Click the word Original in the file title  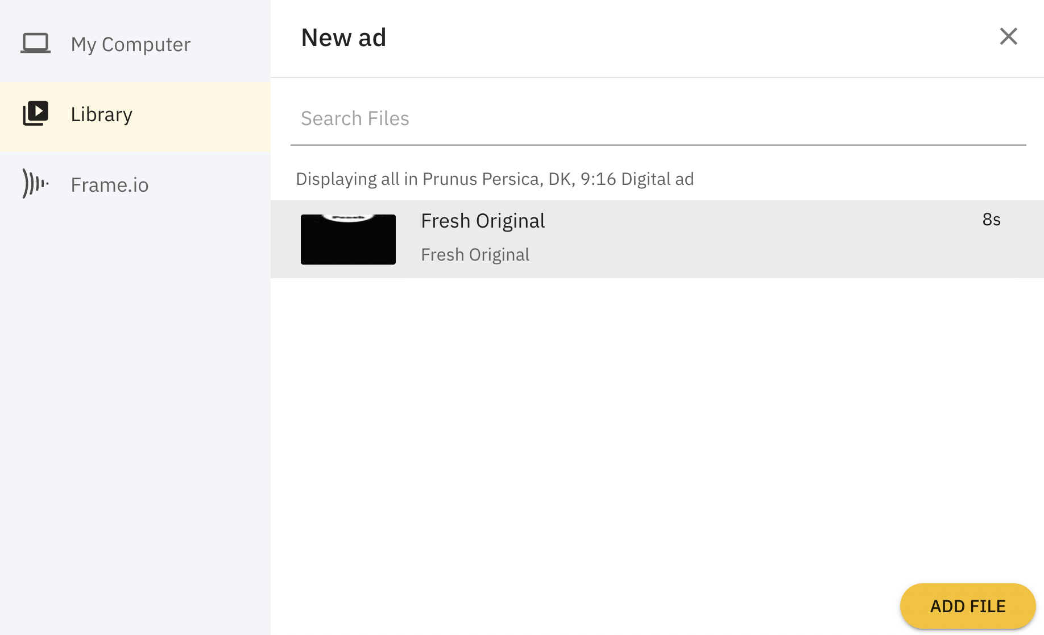(510, 221)
